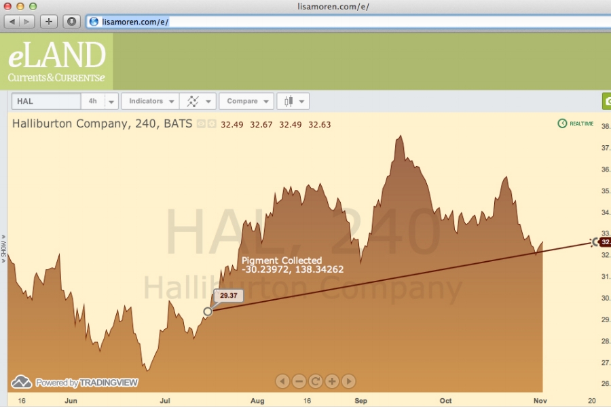Image resolution: width=611 pixels, height=407 pixels.
Task: Select the trend line start circle handle
Action: pyautogui.click(x=208, y=311)
